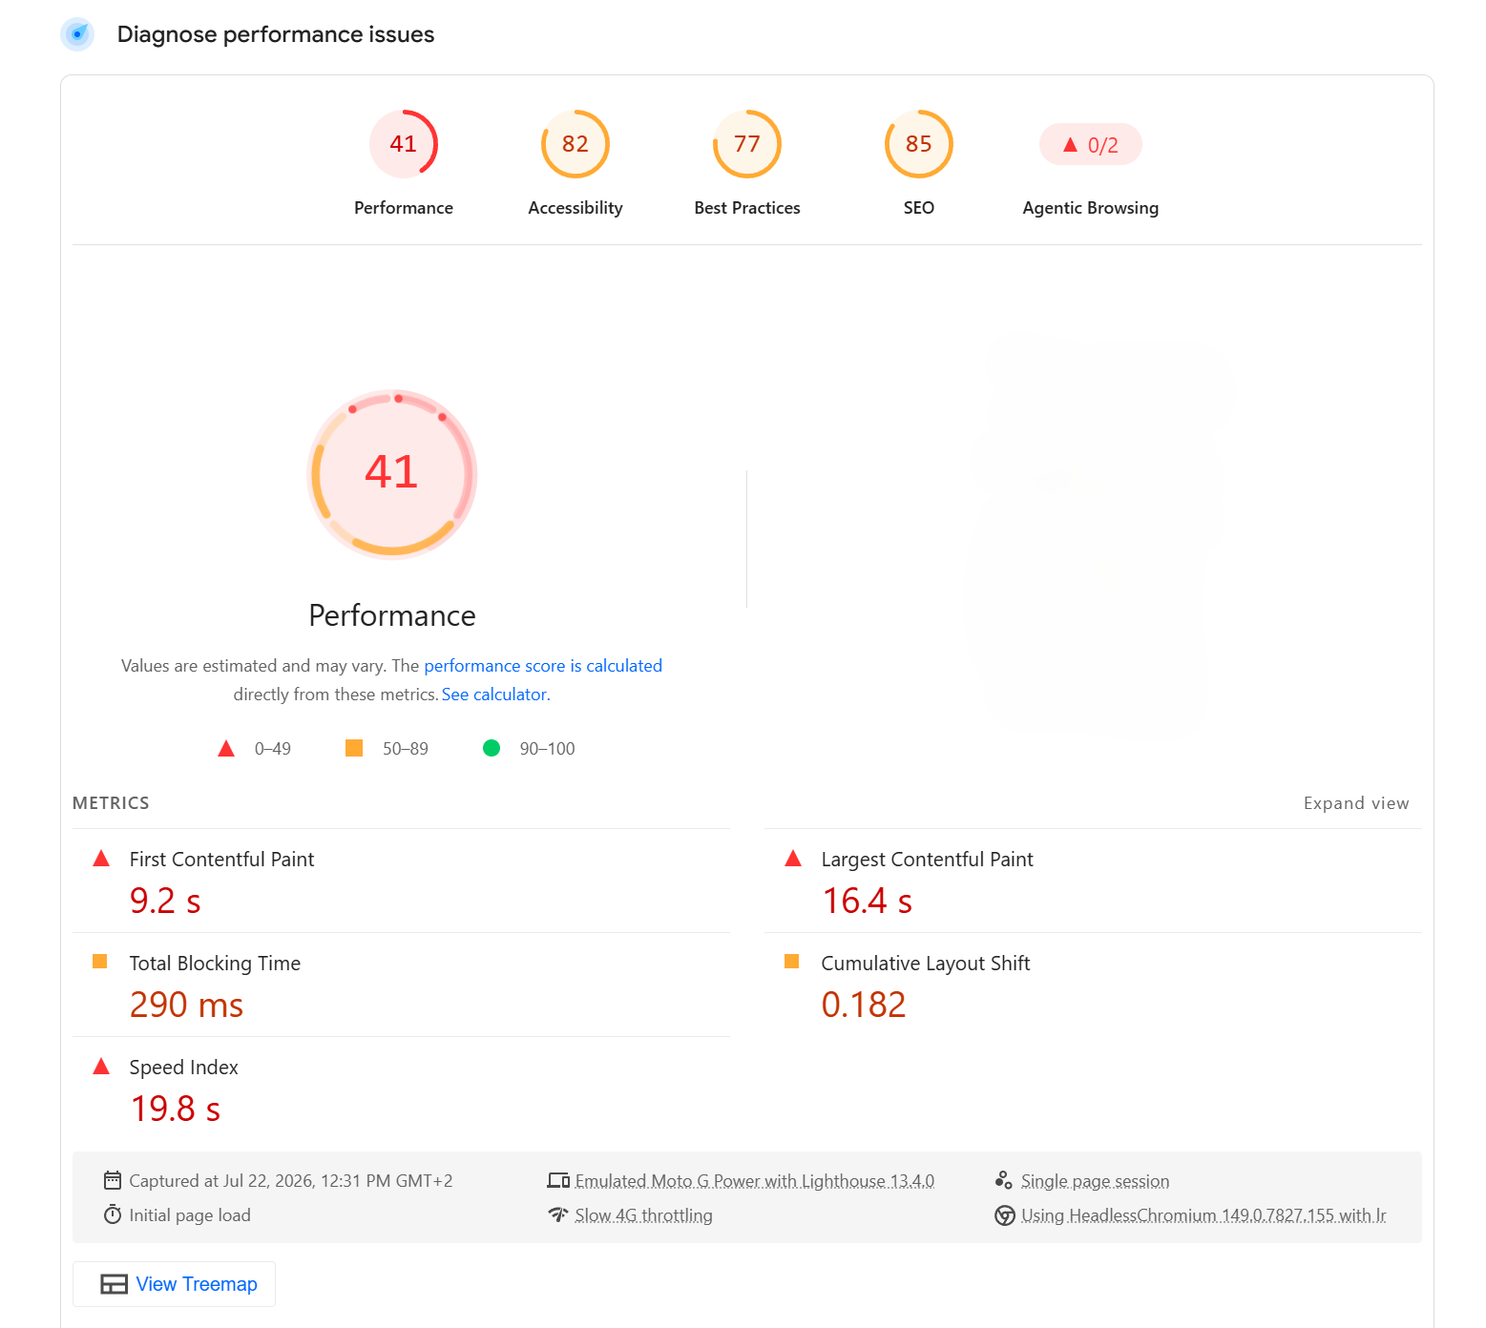Click the 'Captured at Jul 22, 2026, 12:31 PM GMT+2' text
Image resolution: width=1486 pixels, height=1328 pixels.
point(291,1181)
